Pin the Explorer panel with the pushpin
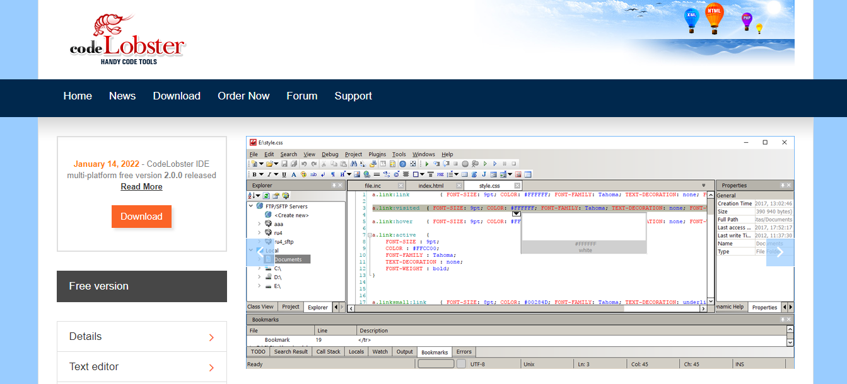This screenshot has width=847, height=384. [x=334, y=186]
